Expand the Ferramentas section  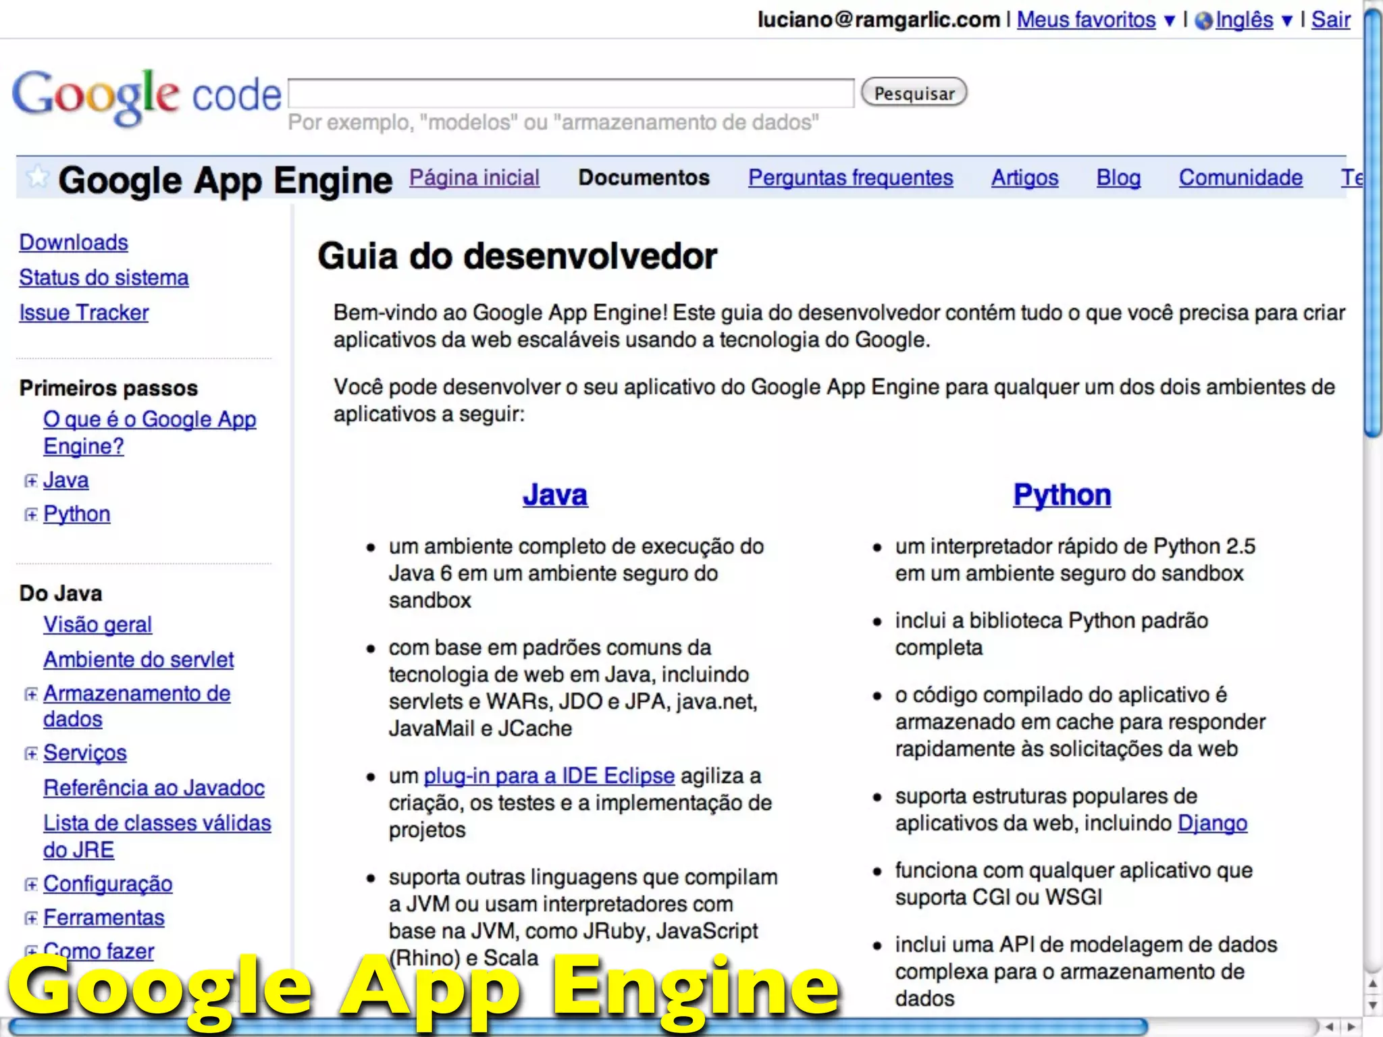(x=30, y=918)
